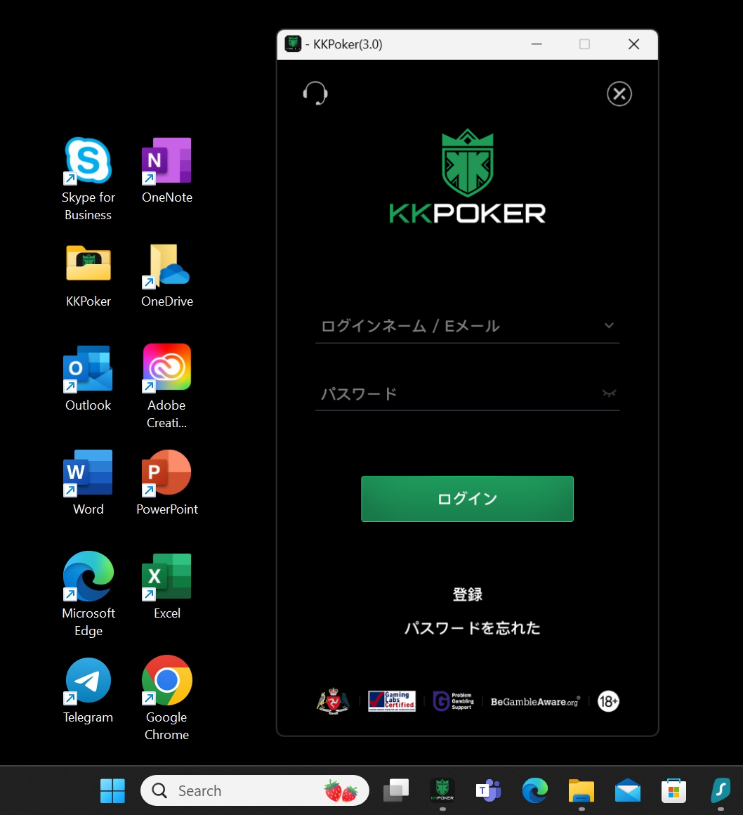Select the Microsoft Edge desktop shortcut
This screenshot has width=743, height=815.
pyautogui.click(x=88, y=594)
